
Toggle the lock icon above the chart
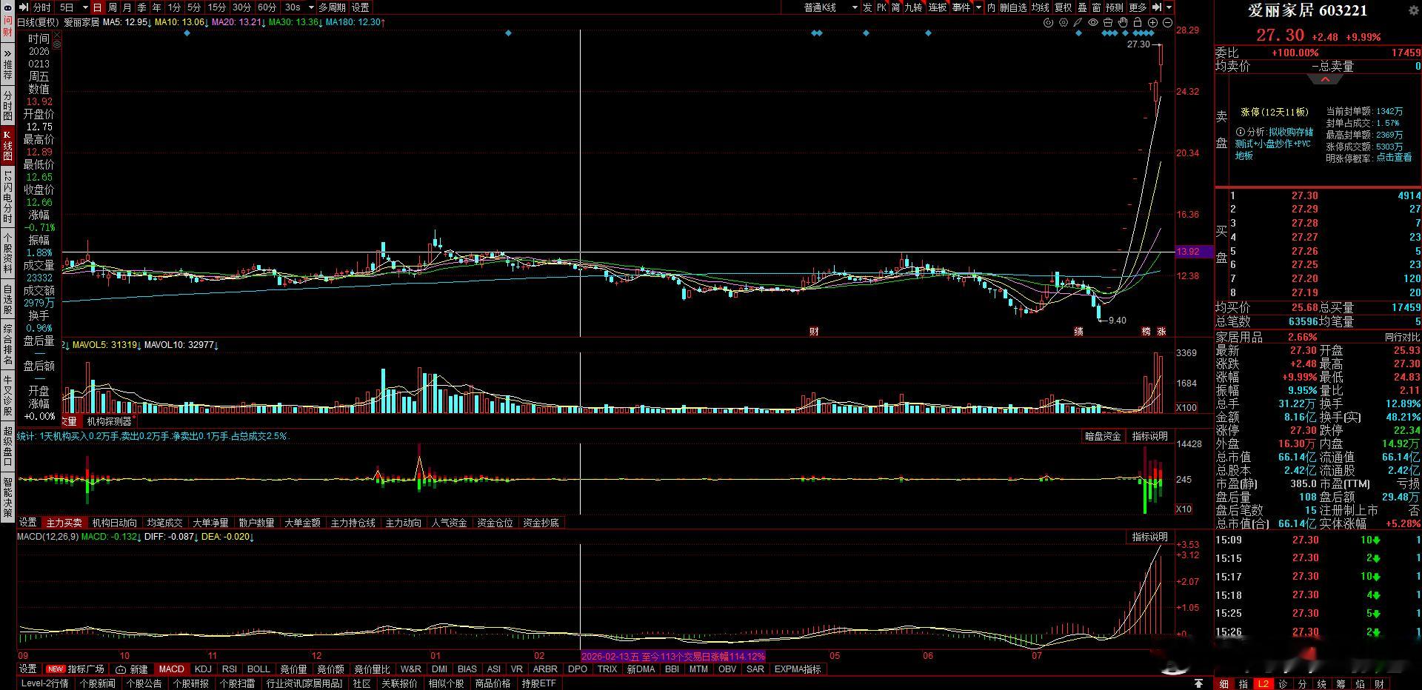(x=1138, y=23)
